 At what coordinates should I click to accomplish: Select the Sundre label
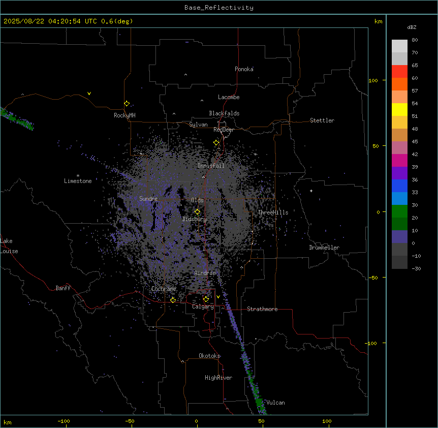[x=148, y=199]
